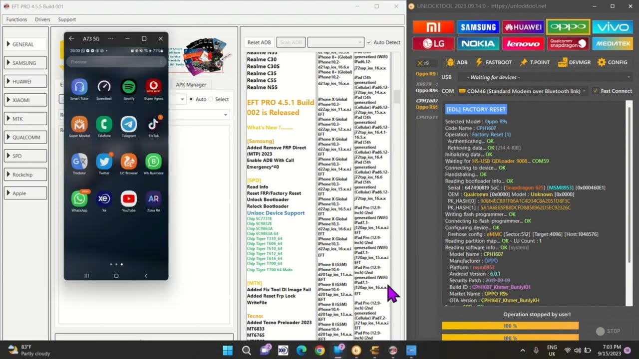Open CONFIG in UnlockTool

click(x=612, y=62)
